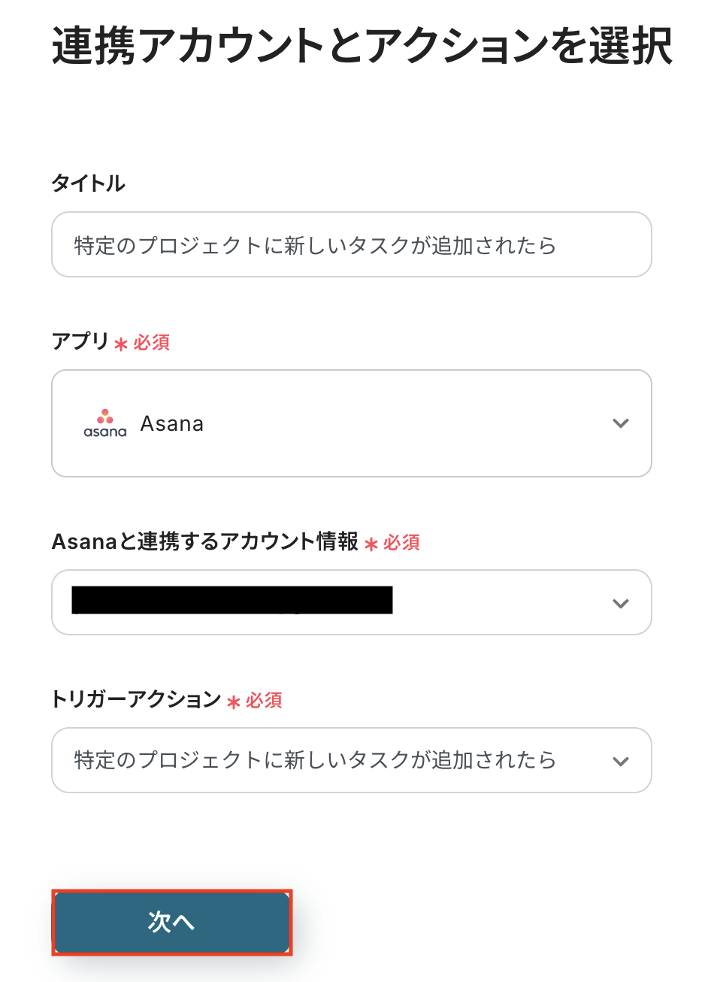Screen dimensions: 717x982
Task: Click the アプリ field label
Action: 80,341
